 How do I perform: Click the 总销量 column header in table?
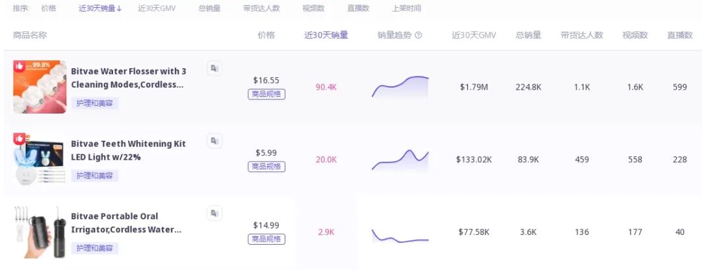(x=528, y=35)
